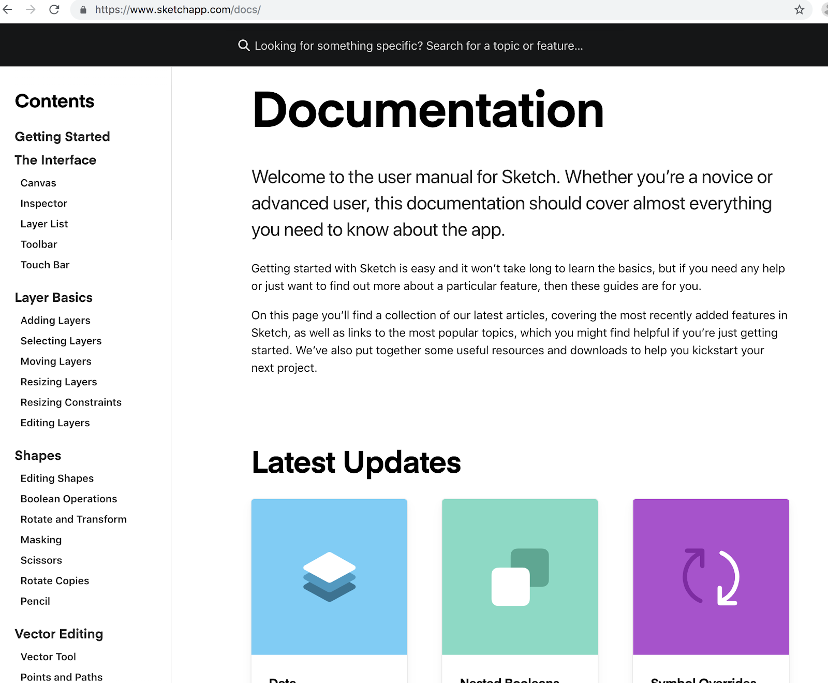Open the Layer Basics section
The height and width of the screenshot is (683, 828).
54,298
